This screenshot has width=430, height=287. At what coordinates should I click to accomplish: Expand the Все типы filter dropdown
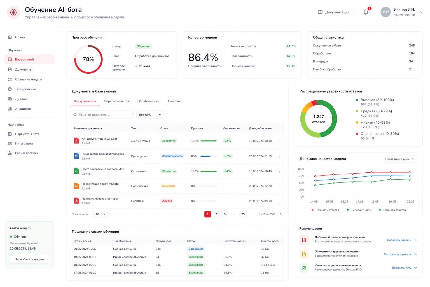(150, 115)
